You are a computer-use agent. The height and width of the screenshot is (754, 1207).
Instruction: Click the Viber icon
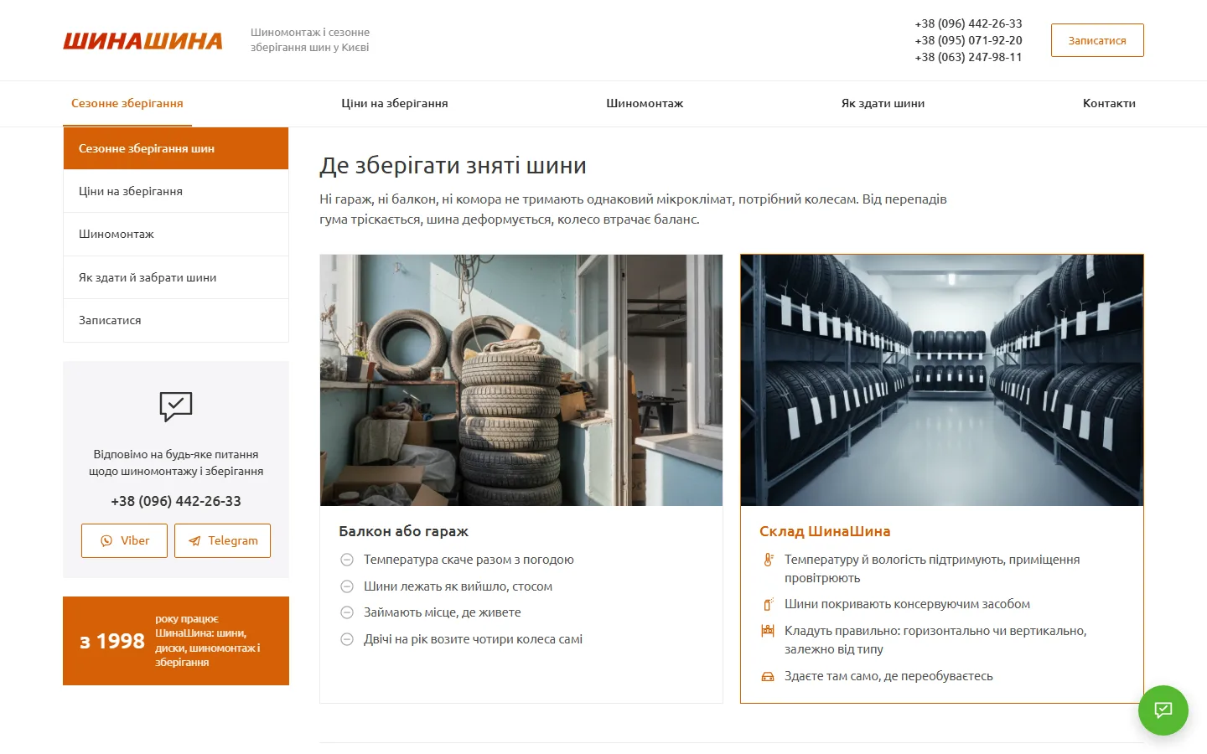pos(106,541)
